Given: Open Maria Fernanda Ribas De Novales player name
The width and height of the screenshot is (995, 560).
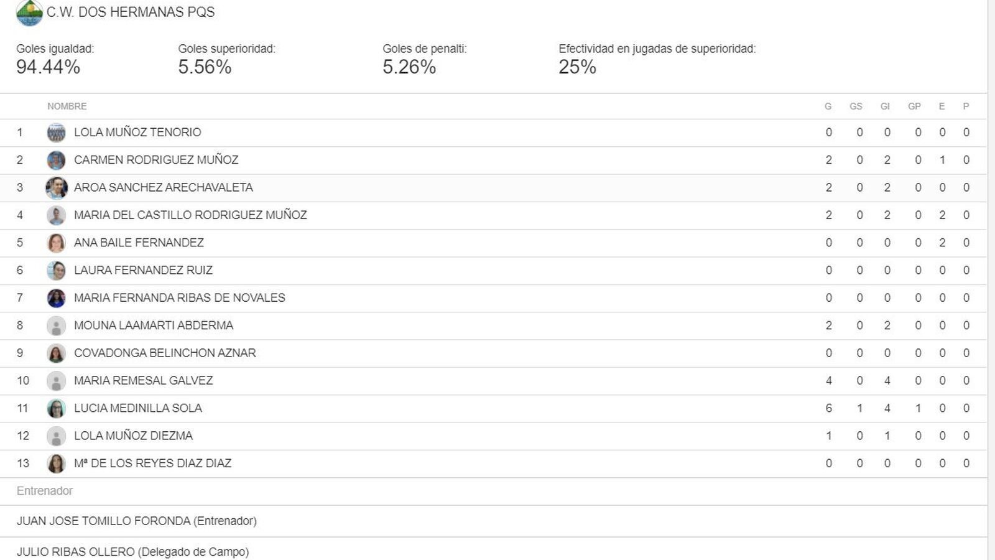Looking at the screenshot, I should (179, 298).
